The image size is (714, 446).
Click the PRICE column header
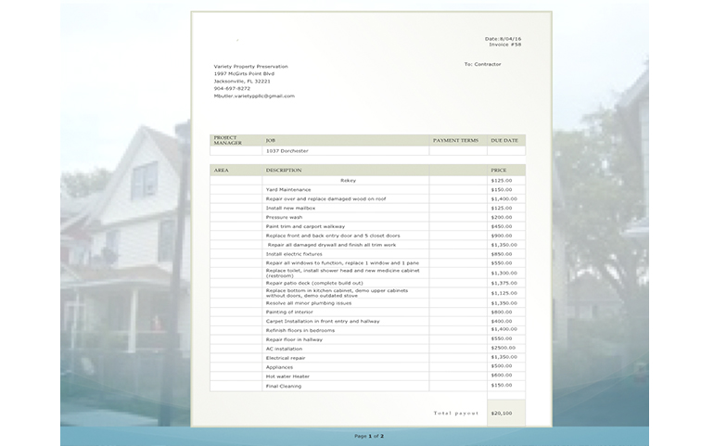coord(499,170)
